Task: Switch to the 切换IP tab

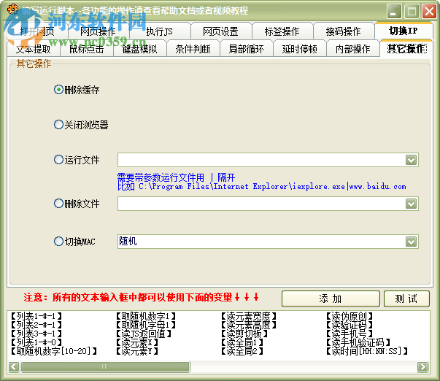Action: click(404, 31)
